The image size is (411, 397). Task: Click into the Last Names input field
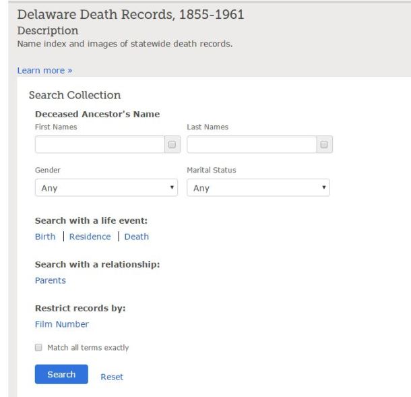click(251, 144)
